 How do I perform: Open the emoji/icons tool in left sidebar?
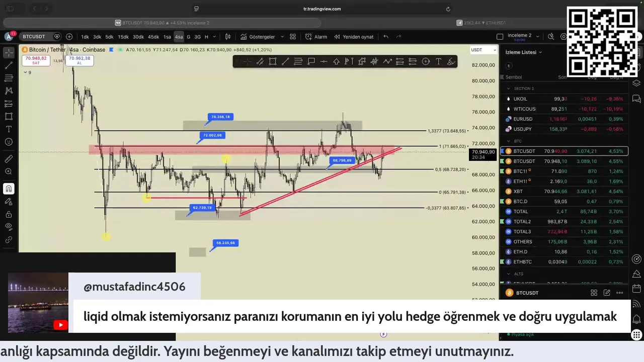coord(9,142)
